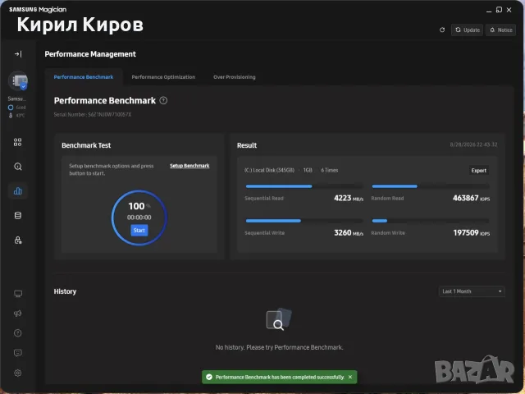Screen dimensions: 525x394
Task: Open the Data Management database icon
Action: [x=18, y=215]
